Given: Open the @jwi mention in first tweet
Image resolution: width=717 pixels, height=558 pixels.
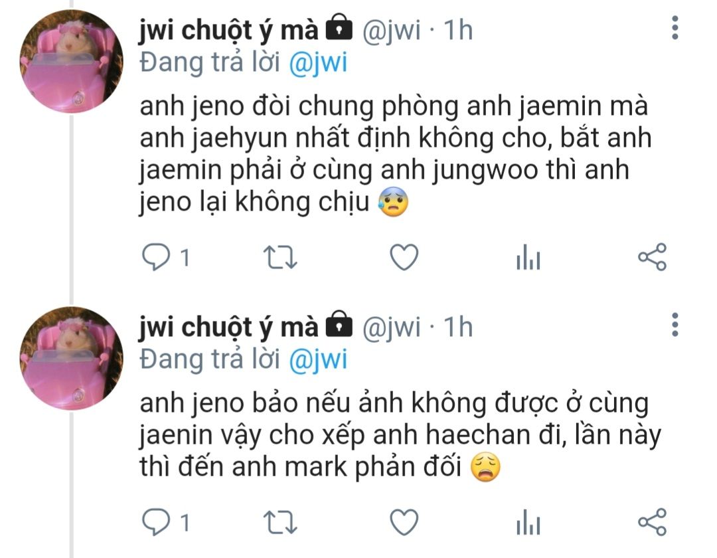Looking at the screenshot, I should [x=318, y=62].
